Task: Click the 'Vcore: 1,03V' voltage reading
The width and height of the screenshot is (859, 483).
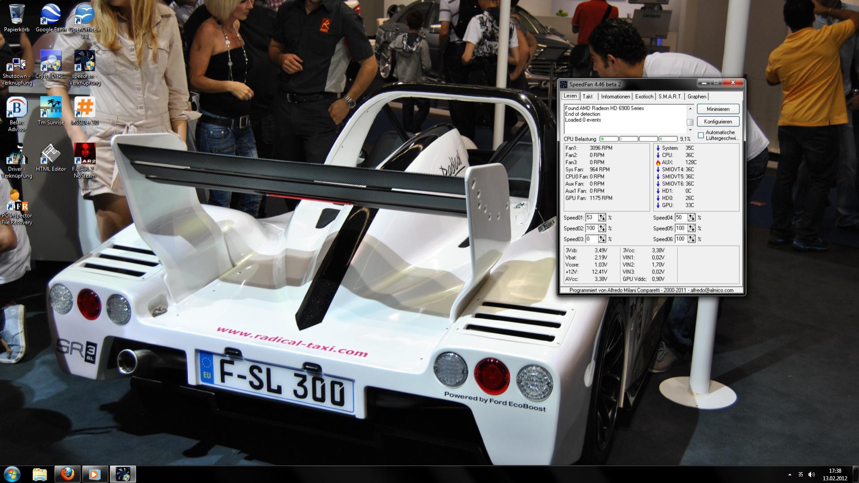Action: 586,265
